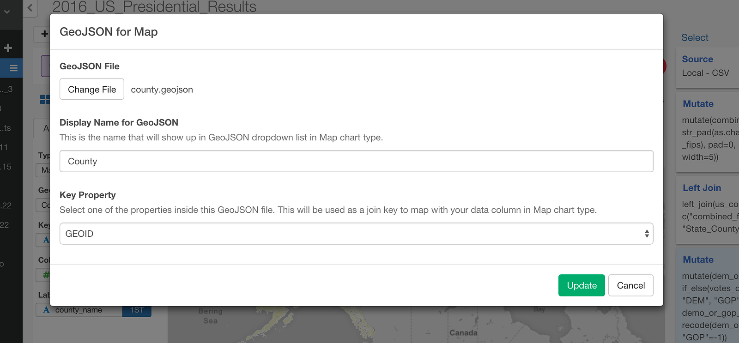Expand the down chevron at sidebar top

tap(7, 12)
